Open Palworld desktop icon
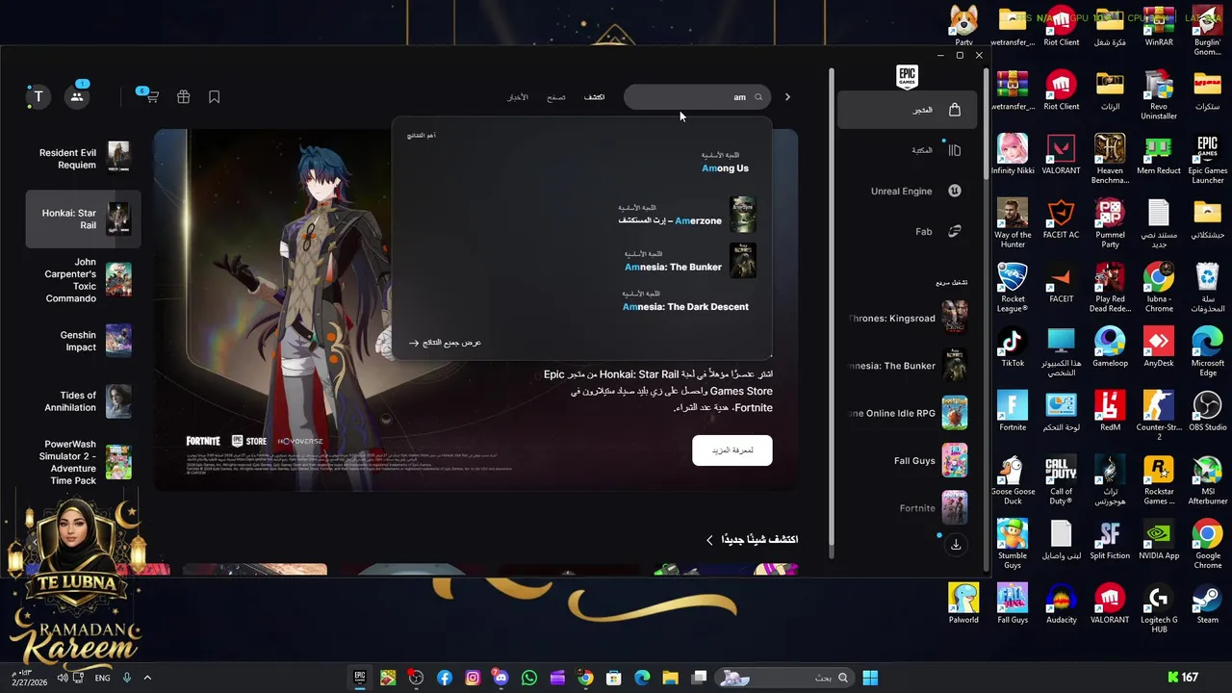This screenshot has height=693, width=1232. 963,603
